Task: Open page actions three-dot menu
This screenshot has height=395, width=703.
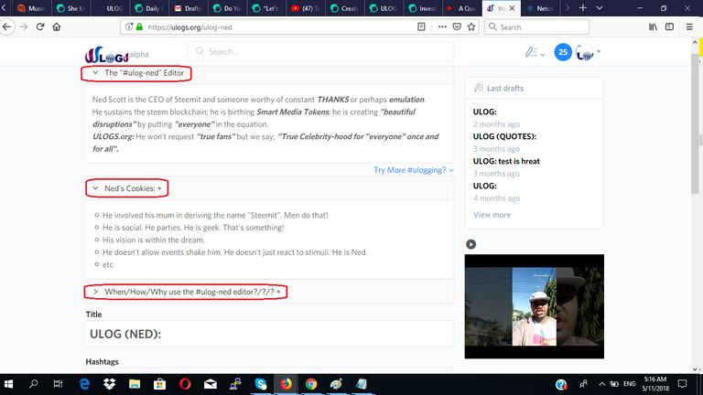Action: pyautogui.click(x=442, y=27)
